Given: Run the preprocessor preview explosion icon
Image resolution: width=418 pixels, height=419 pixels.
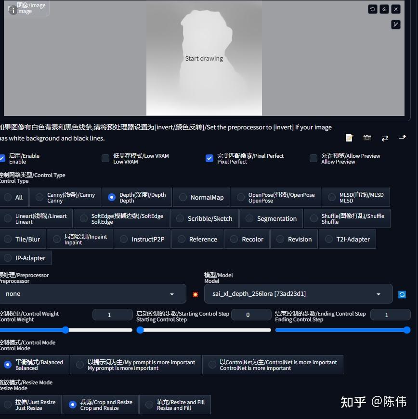Looking at the screenshot, I should 195,294.
